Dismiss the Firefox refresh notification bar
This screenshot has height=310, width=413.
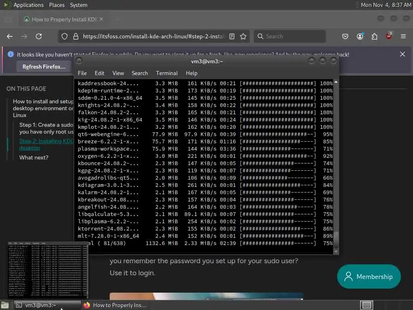point(403,54)
